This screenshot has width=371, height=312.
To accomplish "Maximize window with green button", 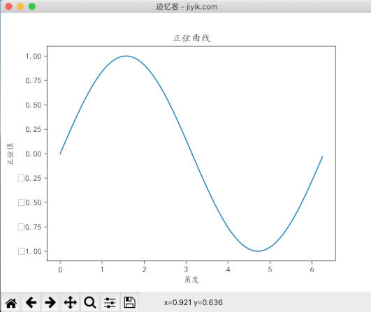I will pyautogui.click(x=32, y=6).
